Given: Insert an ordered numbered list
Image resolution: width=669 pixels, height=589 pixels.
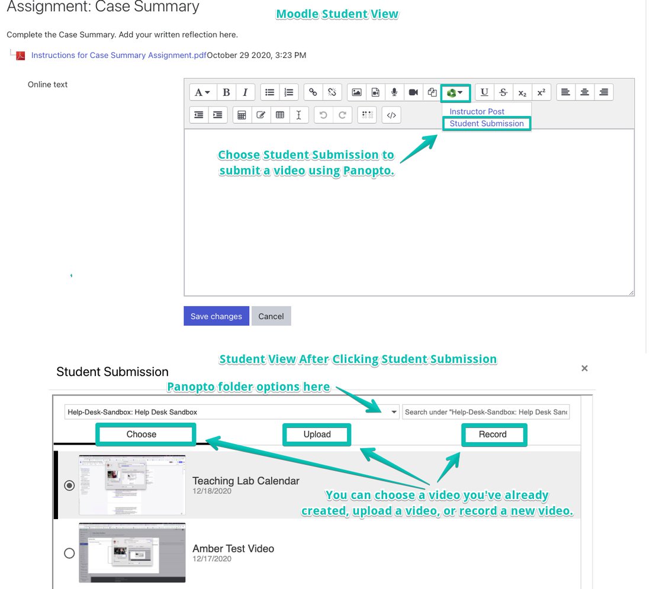Looking at the screenshot, I should [x=289, y=92].
